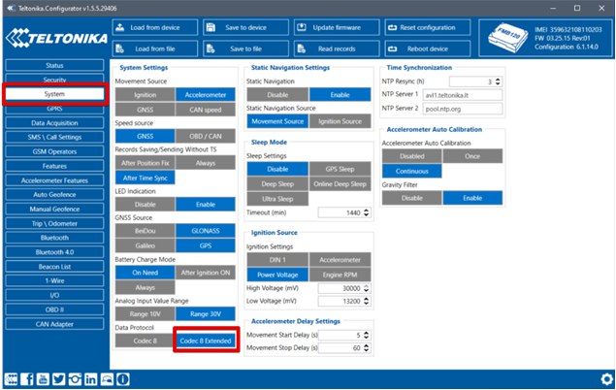Open the LinkedIn icon link

coord(91,379)
